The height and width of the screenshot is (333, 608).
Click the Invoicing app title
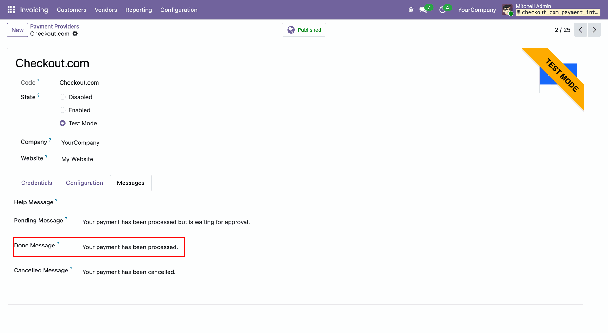click(34, 10)
